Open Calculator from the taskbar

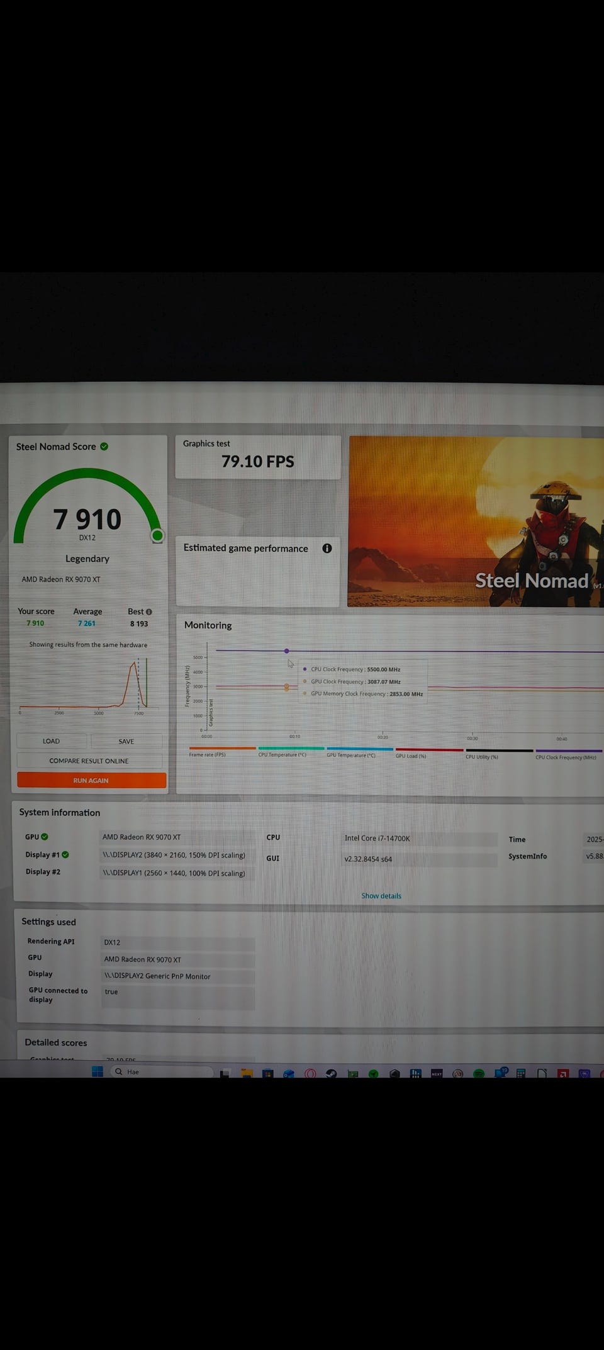click(x=521, y=1073)
